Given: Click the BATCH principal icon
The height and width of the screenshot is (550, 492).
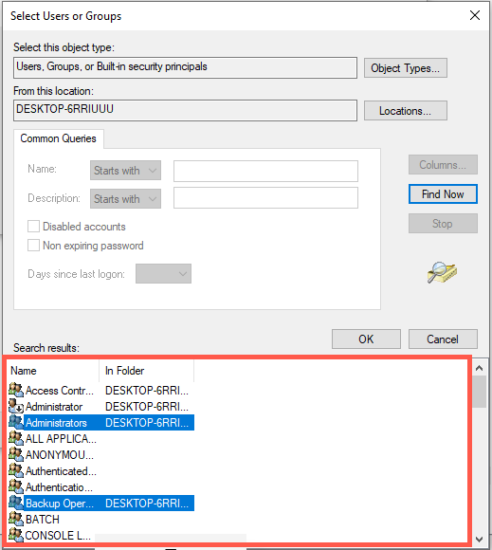Looking at the screenshot, I should point(16,519).
